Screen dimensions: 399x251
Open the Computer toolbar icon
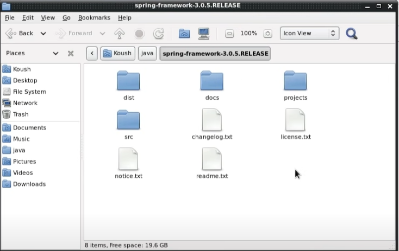(x=204, y=34)
